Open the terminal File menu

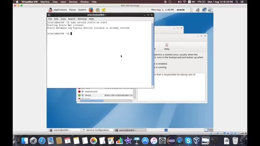coord(50,19)
